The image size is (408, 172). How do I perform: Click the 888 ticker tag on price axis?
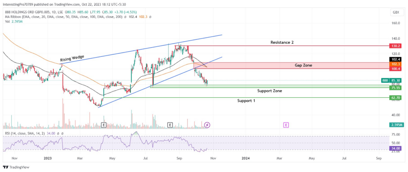[x=384, y=80]
